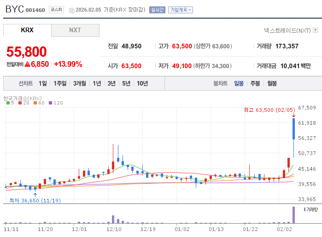The height and width of the screenshot is (237, 322).
Task: Click the BYC stock name heading
Action: coord(15,9)
